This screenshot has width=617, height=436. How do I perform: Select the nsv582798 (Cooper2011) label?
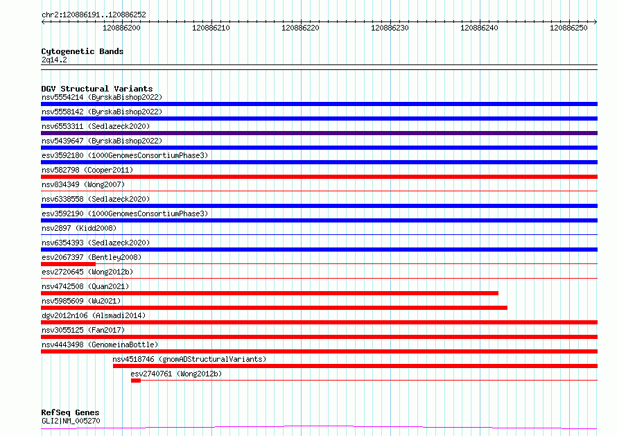click(x=87, y=170)
